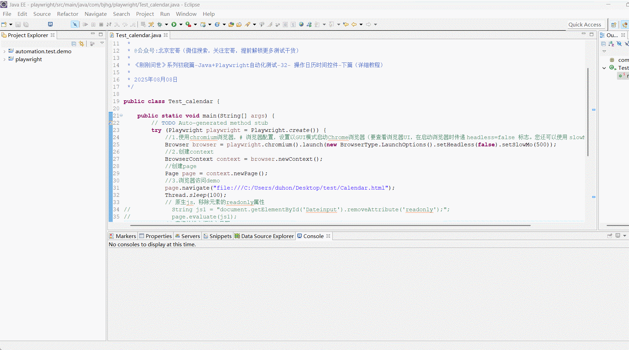The image size is (629, 350).
Task: Open the Navigate menu
Action: tap(96, 14)
